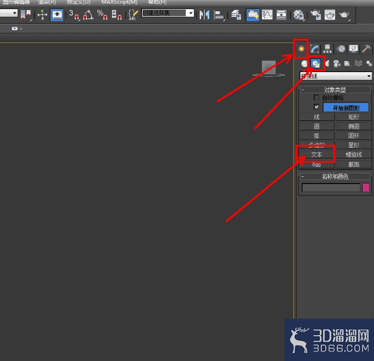Select the Systems gears category
This screenshot has height=361, width=374.
(369, 64)
